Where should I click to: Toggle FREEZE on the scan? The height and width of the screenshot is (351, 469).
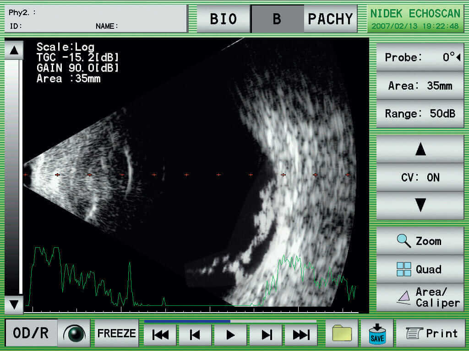coord(116,333)
